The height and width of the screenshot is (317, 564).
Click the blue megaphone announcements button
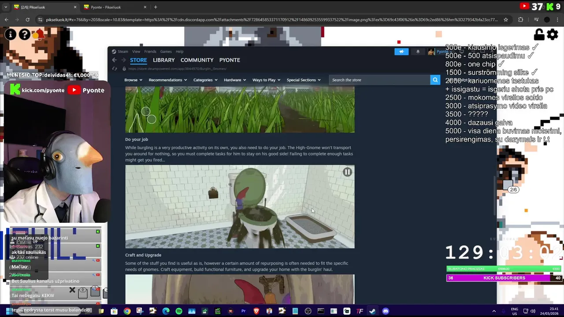coord(401,52)
